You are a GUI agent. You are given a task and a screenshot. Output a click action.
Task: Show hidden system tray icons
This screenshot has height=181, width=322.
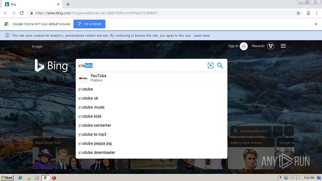tap(280, 178)
